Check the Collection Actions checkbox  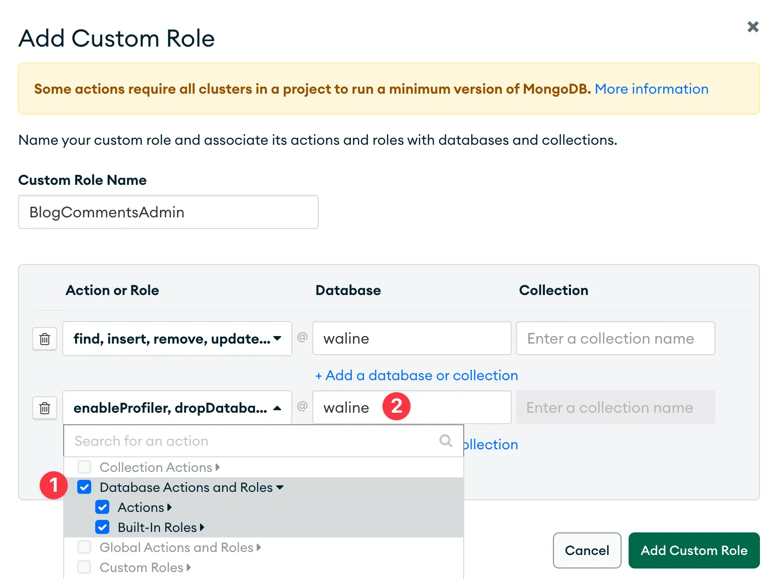click(84, 467)
